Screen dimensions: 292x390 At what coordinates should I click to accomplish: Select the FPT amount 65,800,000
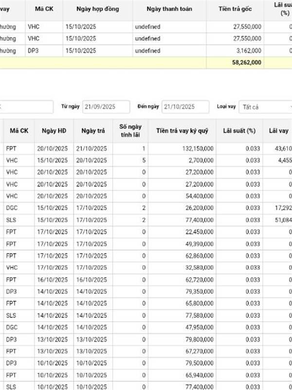[x=200, y=303]
